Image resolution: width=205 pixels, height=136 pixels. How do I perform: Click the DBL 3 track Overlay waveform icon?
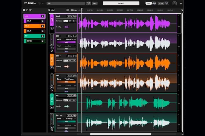[66, 67]
